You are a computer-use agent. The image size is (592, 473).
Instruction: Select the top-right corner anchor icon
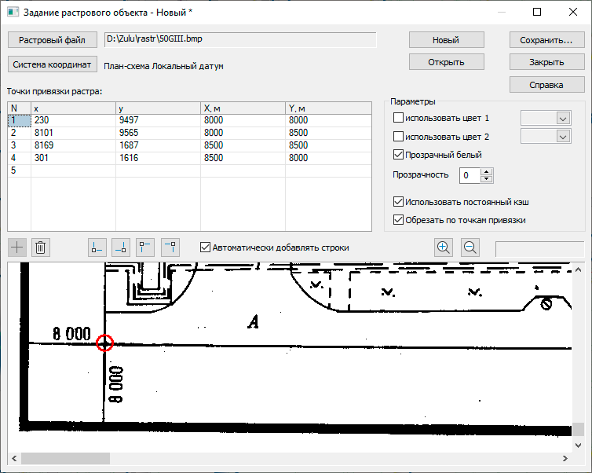click(170, 247)
